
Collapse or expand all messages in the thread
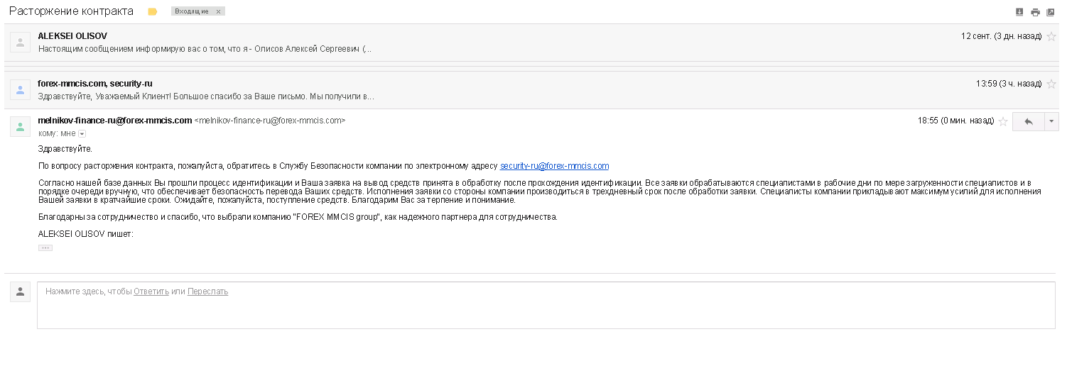pyautogui.click(x=1020, y=12)
